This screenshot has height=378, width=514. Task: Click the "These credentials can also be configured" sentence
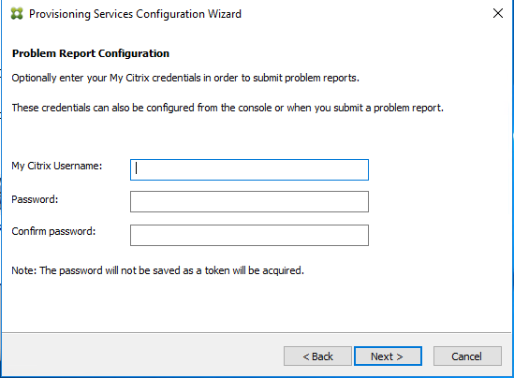click(x=228, y=108)
